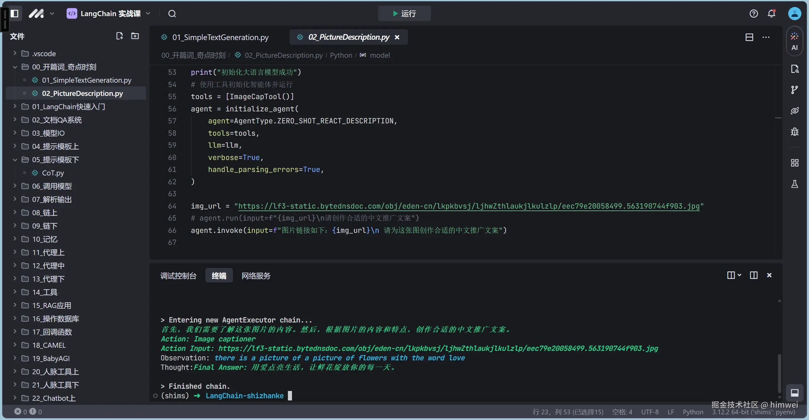The image size is (809, 420).
Task: Open the flask testing icon in right sidebar
Action: point(794,184)
